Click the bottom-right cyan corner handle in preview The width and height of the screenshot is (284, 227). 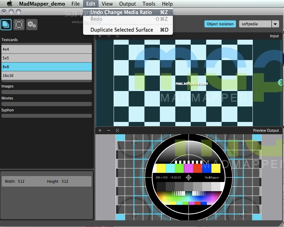pyautogui.click(x=257, y=217)
